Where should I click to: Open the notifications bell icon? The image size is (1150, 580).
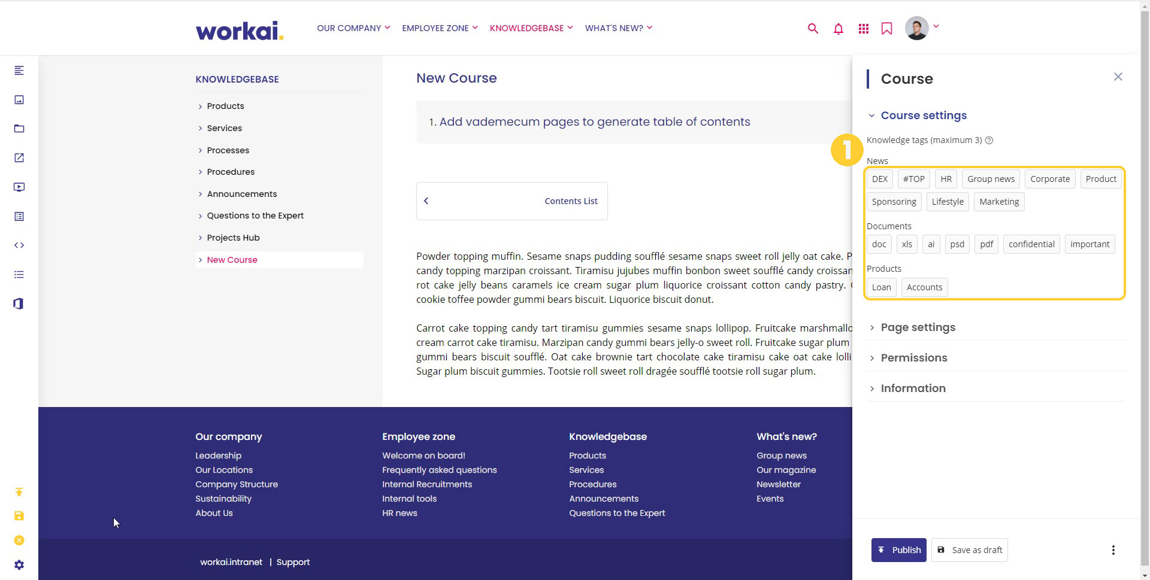click(839, 28)
